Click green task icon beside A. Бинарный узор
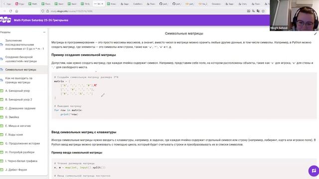This screenshot has width=319, height=179. (1, 90)
